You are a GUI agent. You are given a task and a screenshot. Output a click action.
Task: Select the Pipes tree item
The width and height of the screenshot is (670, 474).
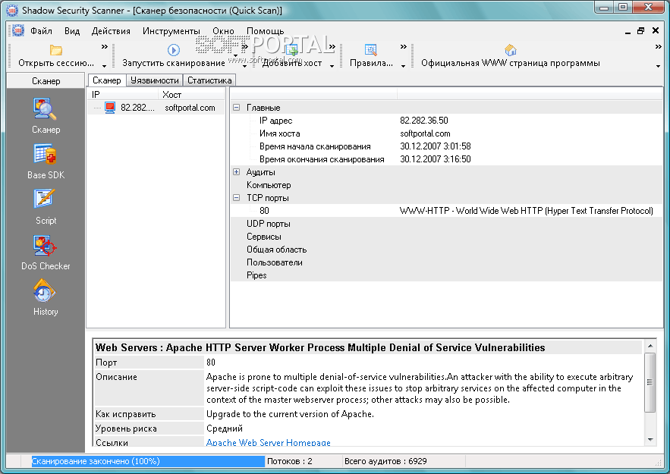pos(256,275)
